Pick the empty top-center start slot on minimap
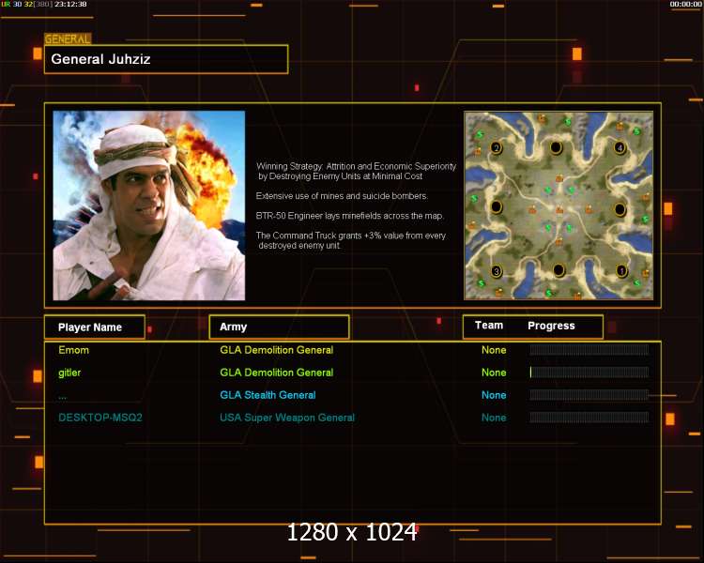The height and width of the screenshot is (563, 704). [556, 147]
